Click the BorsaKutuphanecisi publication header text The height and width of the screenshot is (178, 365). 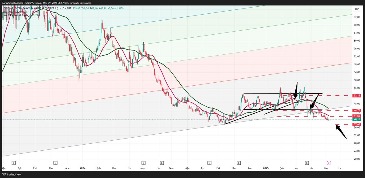[x=46, y=3]
